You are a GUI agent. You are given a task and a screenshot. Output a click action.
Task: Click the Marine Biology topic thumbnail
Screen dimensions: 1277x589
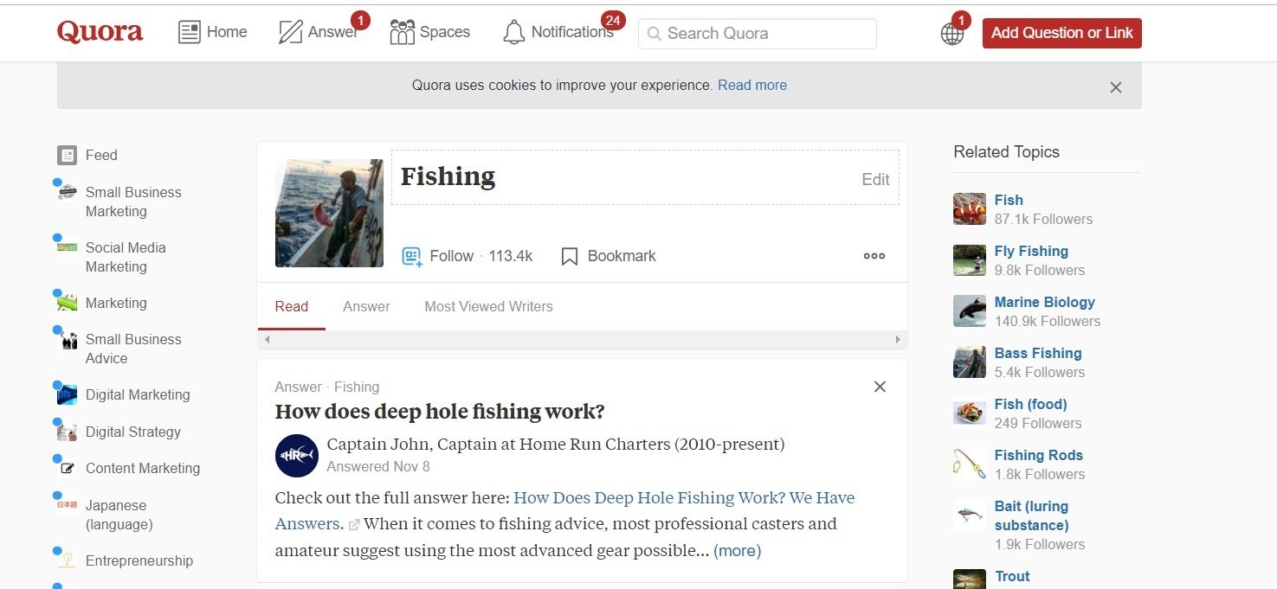pos(970,311)
